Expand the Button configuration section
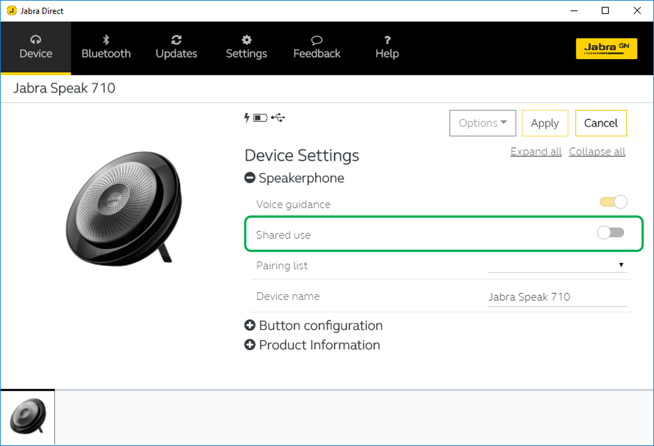654x446 pixels. coord(250,325)
